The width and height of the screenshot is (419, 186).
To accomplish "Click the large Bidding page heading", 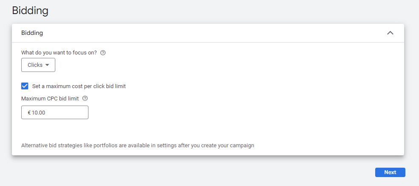I will click(x=30, y=11).
